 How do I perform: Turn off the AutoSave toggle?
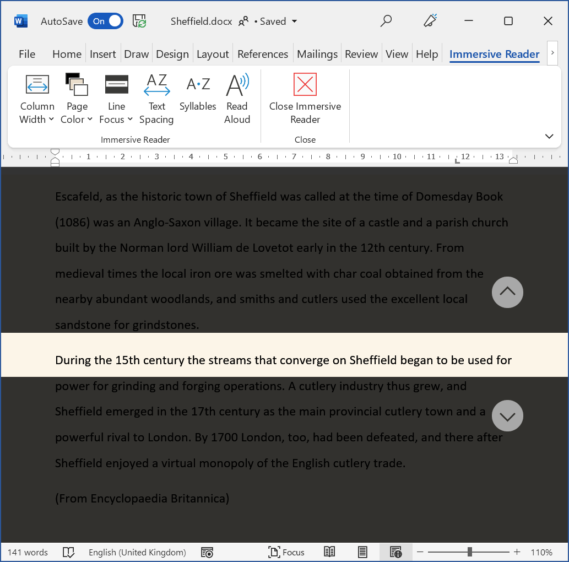pos(105,21)
